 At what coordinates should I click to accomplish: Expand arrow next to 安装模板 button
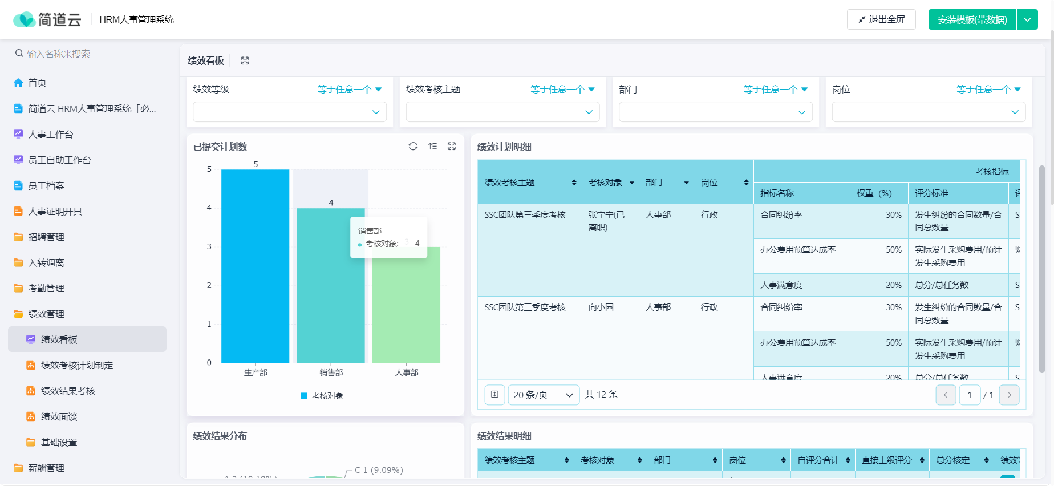point(1027,19)
